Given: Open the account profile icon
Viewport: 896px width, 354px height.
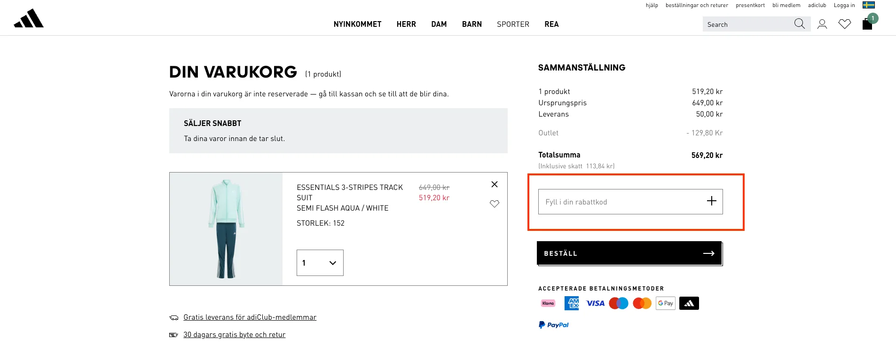Looking at the screenshot, I should point(822,24).
